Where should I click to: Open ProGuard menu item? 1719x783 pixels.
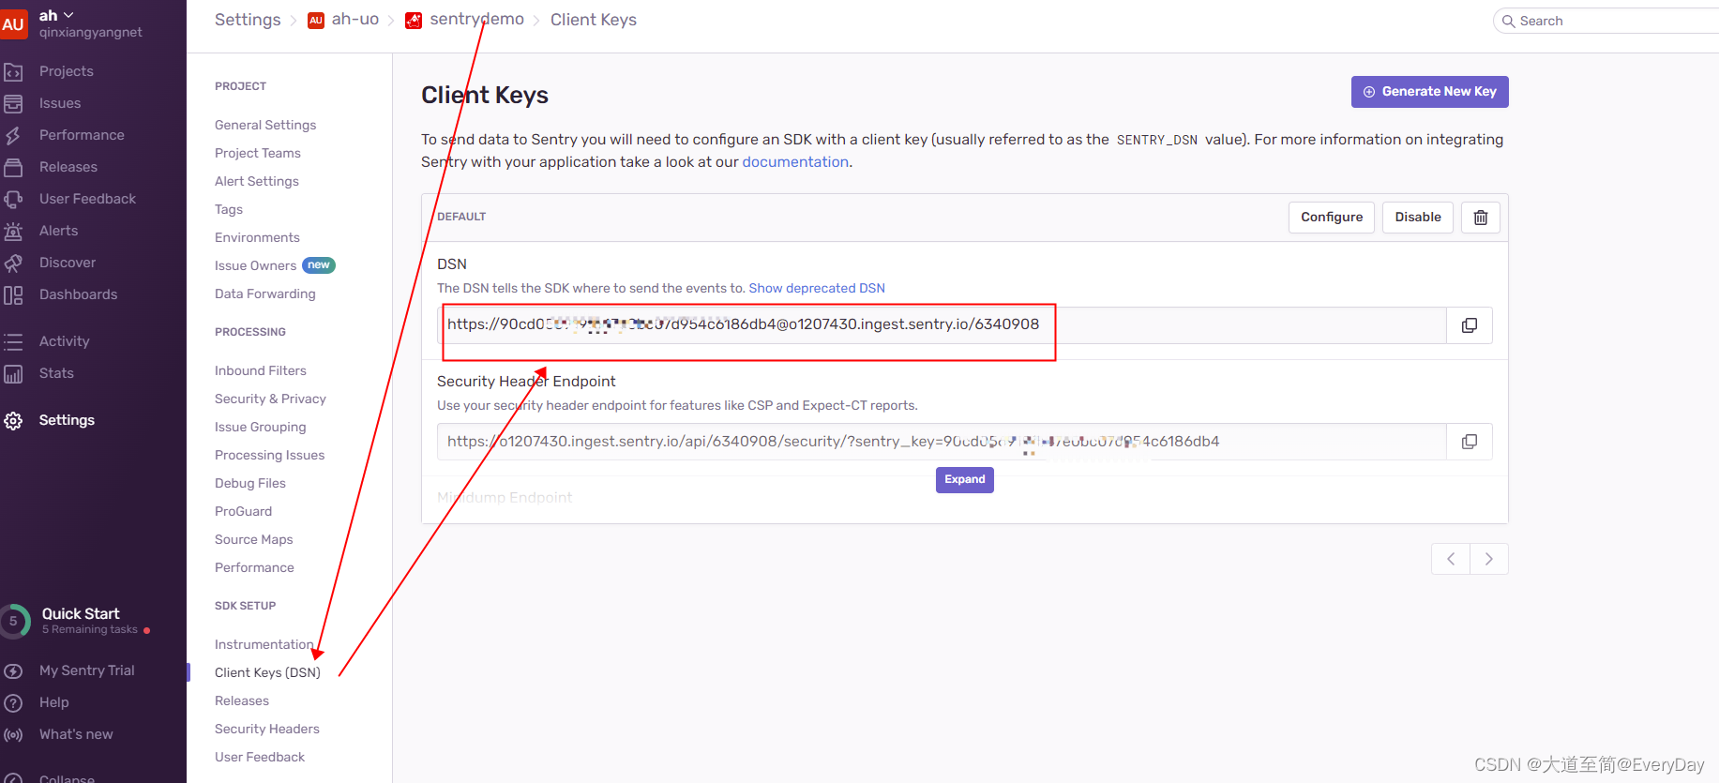click(244, 511)
